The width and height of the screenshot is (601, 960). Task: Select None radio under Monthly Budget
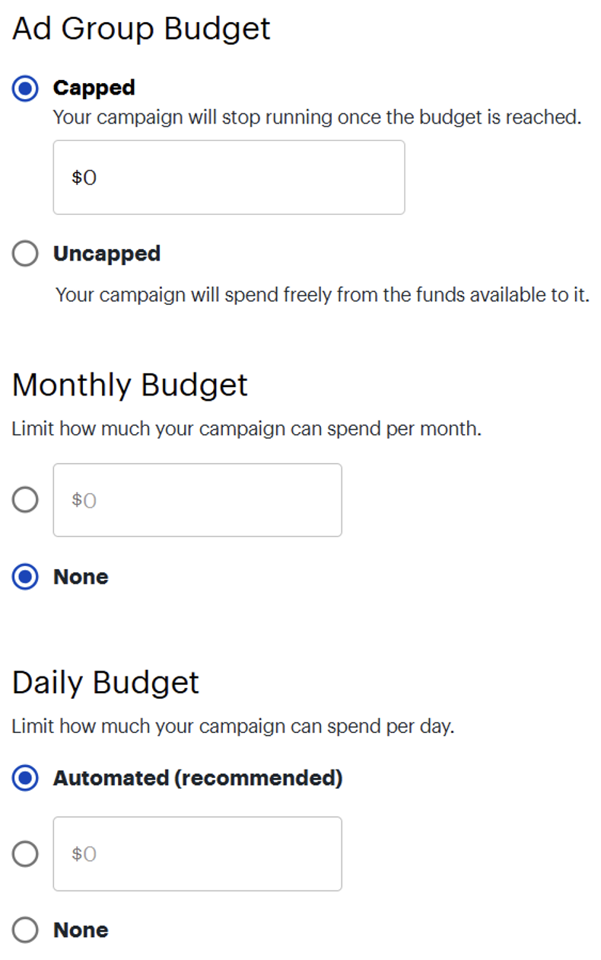coord(25,577)
